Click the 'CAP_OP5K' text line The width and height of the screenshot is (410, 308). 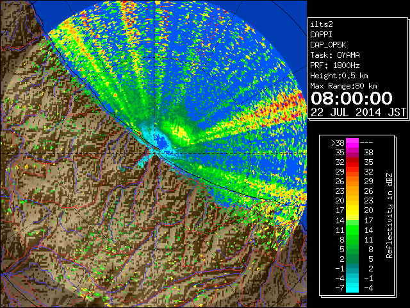(328, 45)
